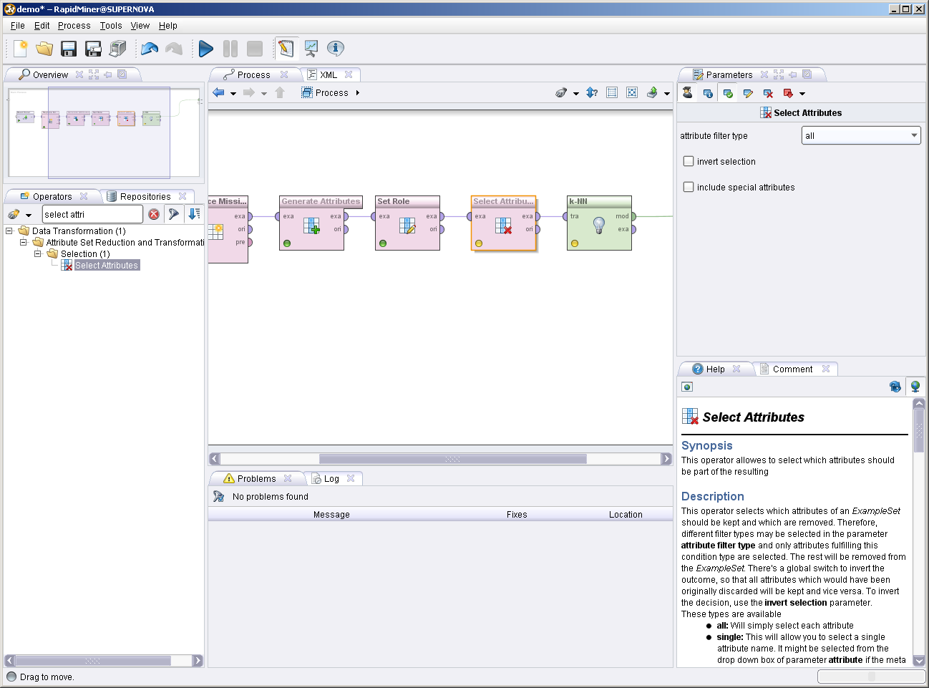Open the port connection mode dropdown arrow
Image resolution: width=929 pixels, height=688 pixels.
(576, 93)
